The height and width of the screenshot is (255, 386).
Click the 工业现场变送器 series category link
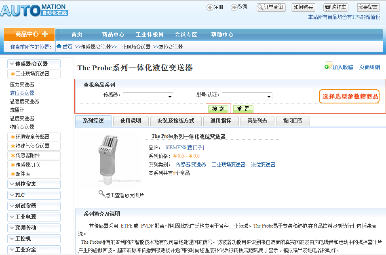[228, 164]
